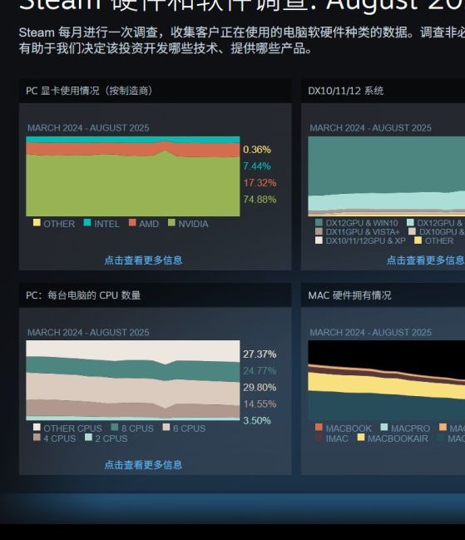Click the 'DX10/11/12 系统' panel heading
This screenshot has height=540, width=465.
[345, 91]
